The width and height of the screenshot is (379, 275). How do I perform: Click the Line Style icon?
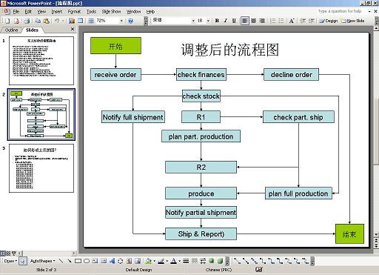[186, 261]
